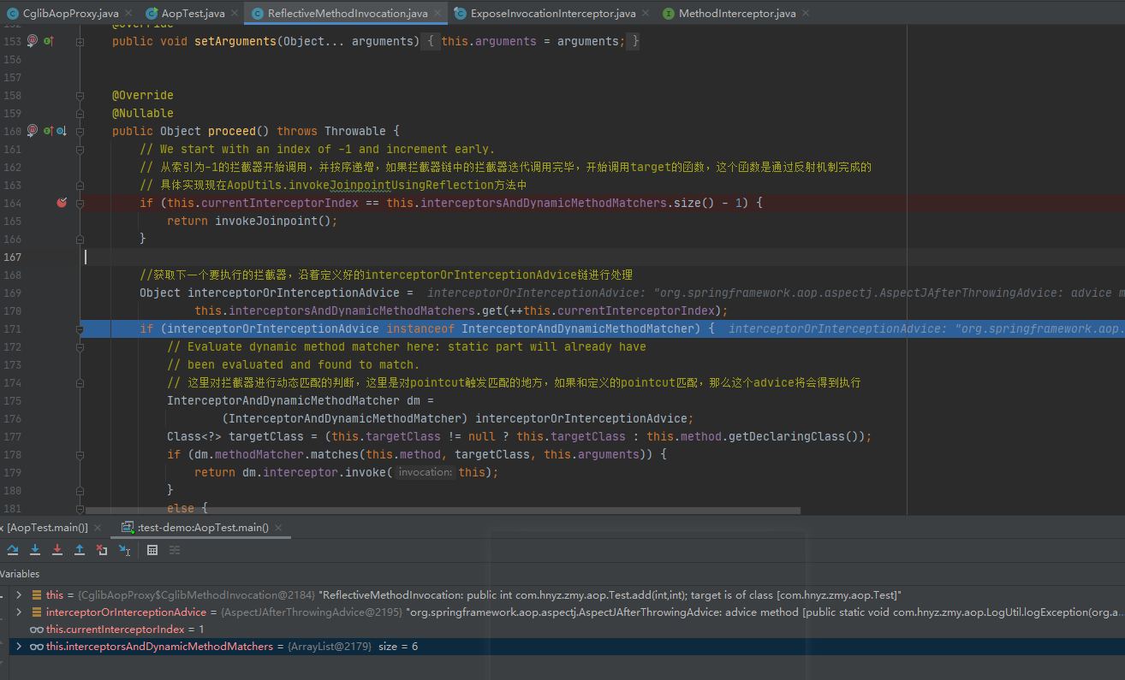Viewport: 1125px width, 680px height.
Task: Click the Run to Cursor icon
Action: [x=125, y=550]
